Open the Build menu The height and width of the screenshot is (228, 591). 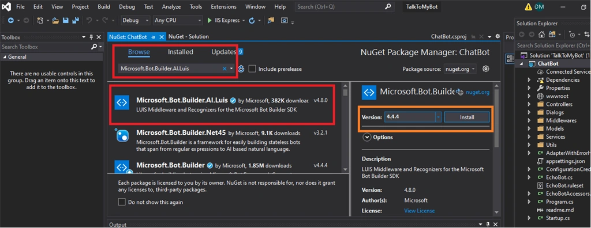[104, 7]
